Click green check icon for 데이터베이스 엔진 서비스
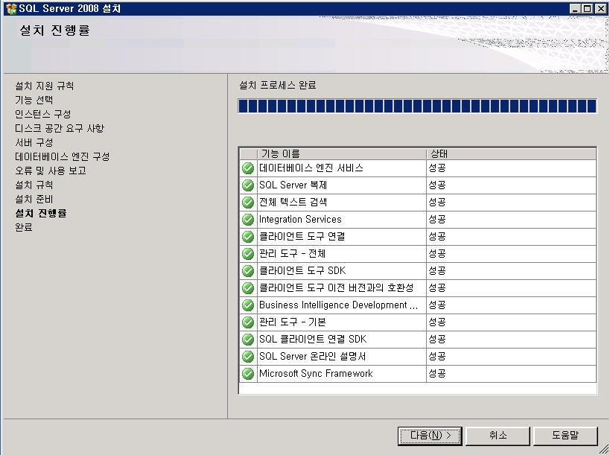 (248, 168)
